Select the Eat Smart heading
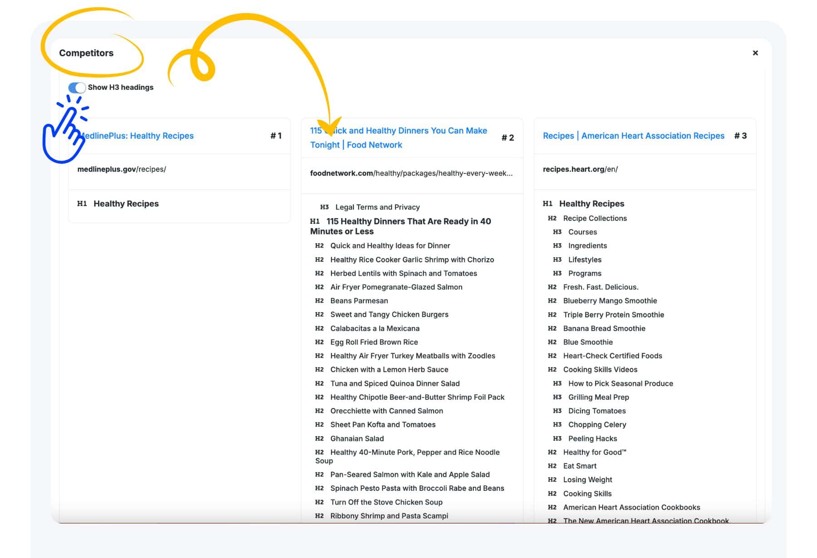 (x=580, y=466)
